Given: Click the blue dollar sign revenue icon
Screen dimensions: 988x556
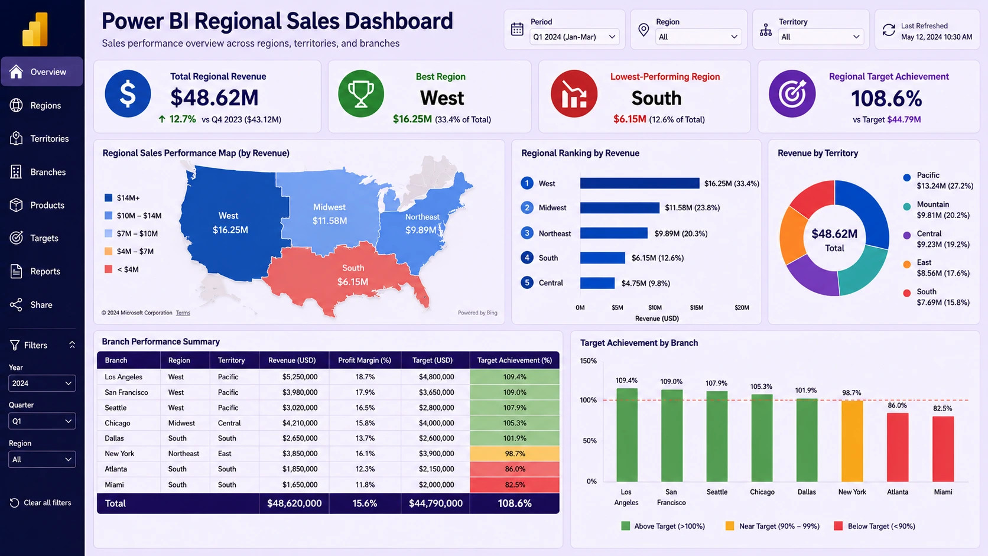Looking at the screenshot, I should point(128,93).
